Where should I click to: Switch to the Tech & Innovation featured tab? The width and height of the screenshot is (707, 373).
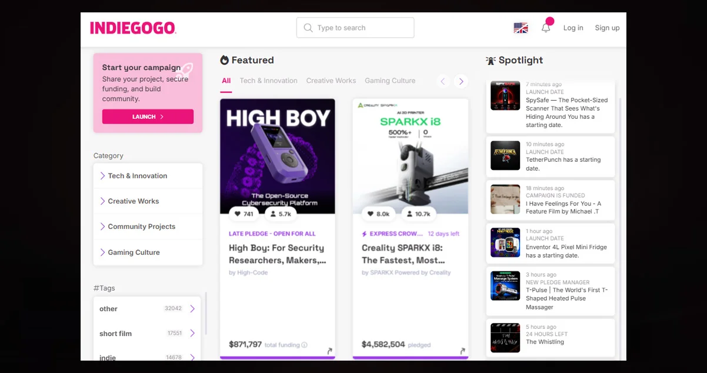click(x=268, y=81)
